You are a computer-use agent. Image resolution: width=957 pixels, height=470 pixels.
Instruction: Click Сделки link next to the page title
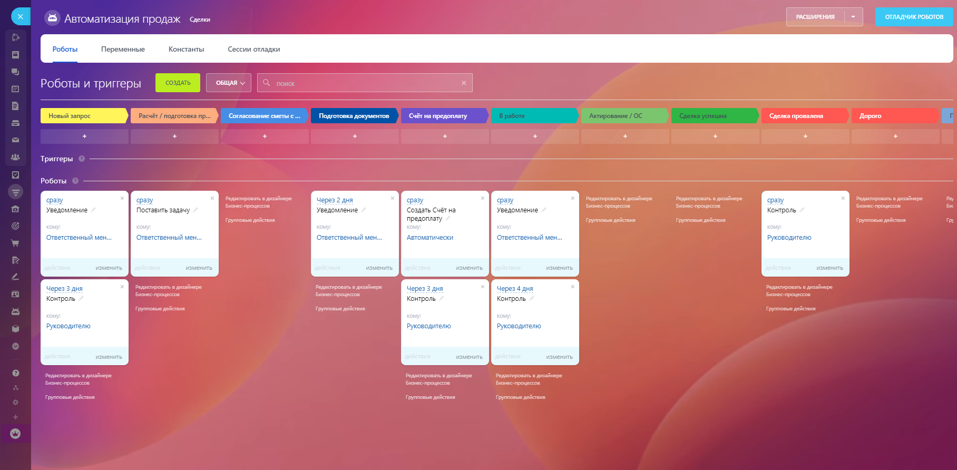[x=200, y=19]
